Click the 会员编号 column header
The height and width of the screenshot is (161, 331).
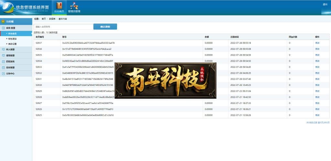pyautogui.click(x=40, y=37)
